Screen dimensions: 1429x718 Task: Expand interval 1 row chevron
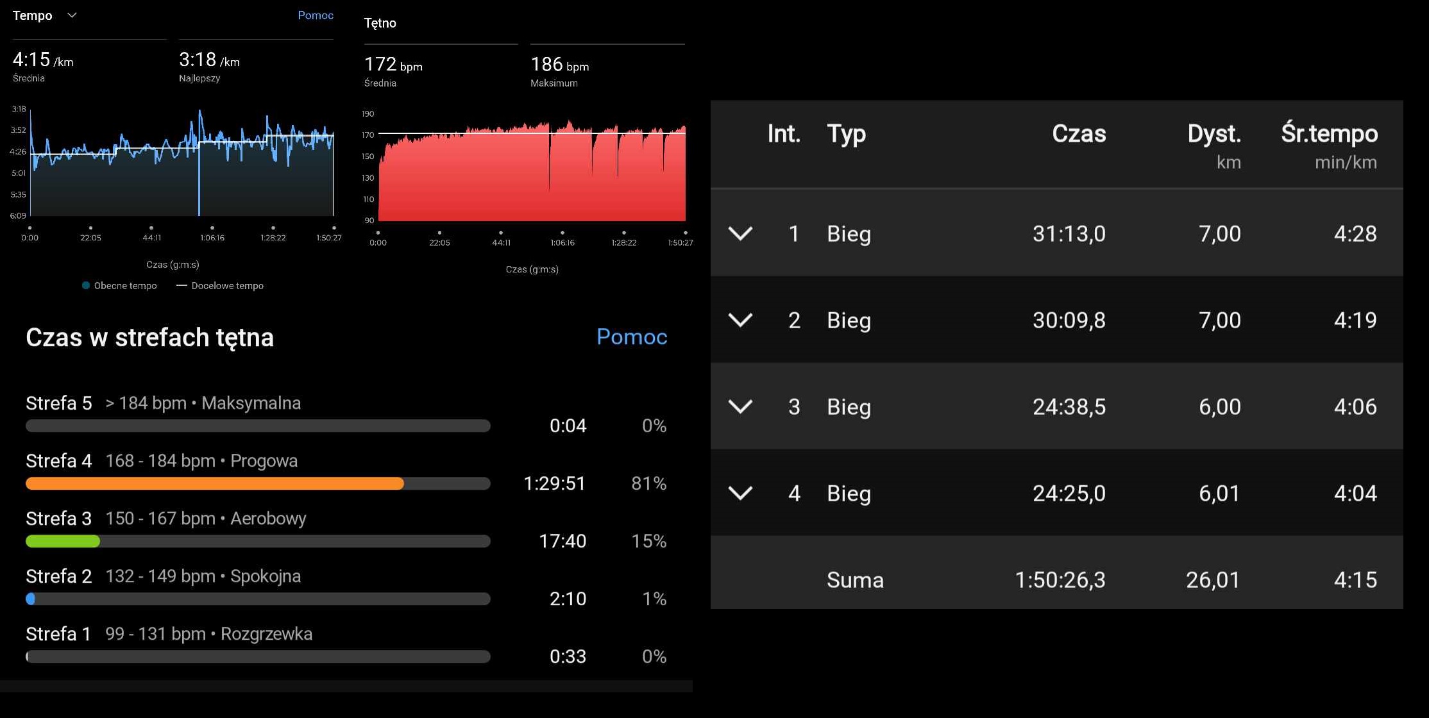coord(740,233)
